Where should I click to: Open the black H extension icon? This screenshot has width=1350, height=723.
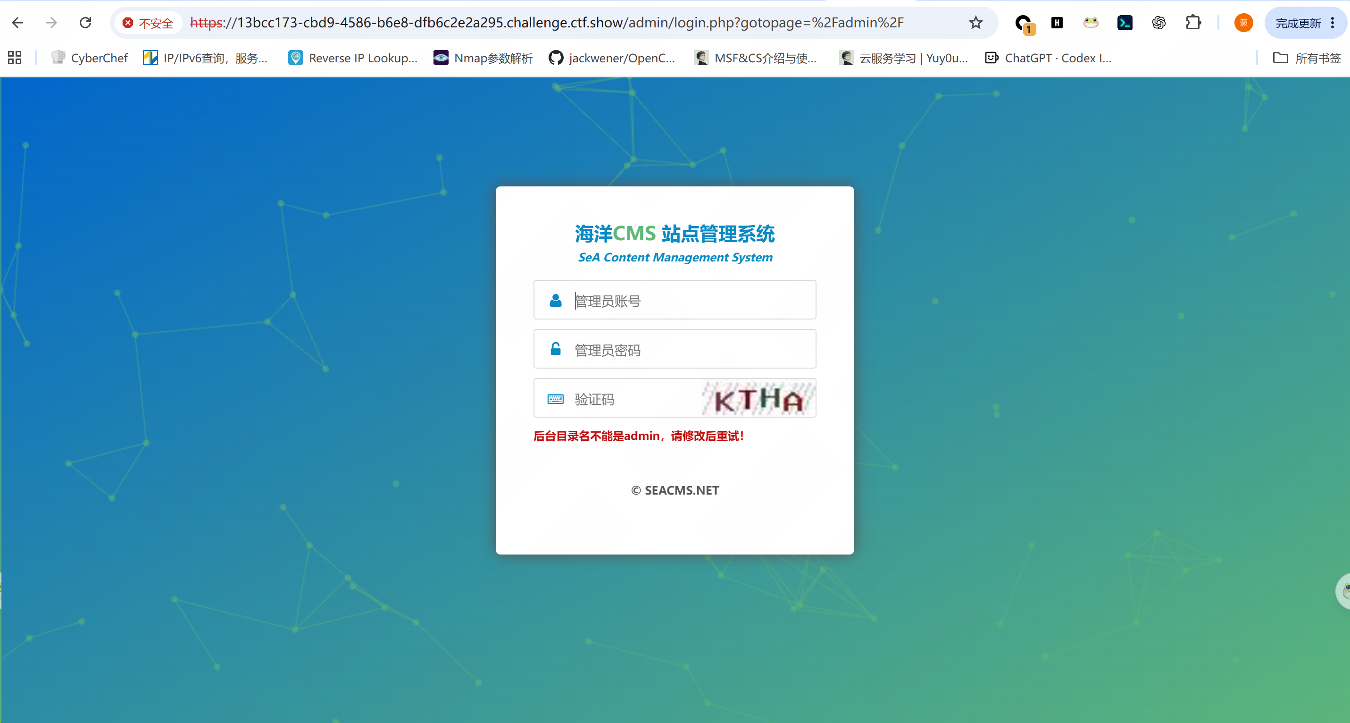point(1057,23)
